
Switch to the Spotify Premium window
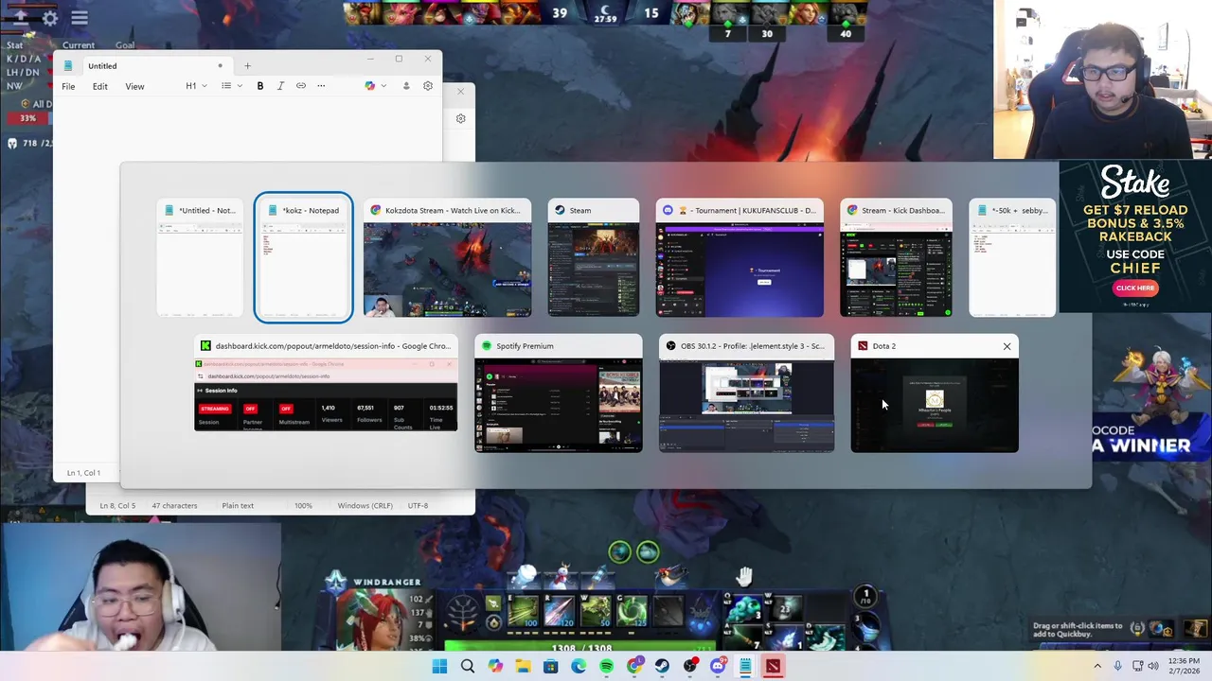click(559, 393)
